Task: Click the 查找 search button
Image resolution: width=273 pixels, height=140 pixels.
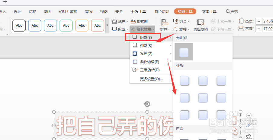Action: (232, 11)
